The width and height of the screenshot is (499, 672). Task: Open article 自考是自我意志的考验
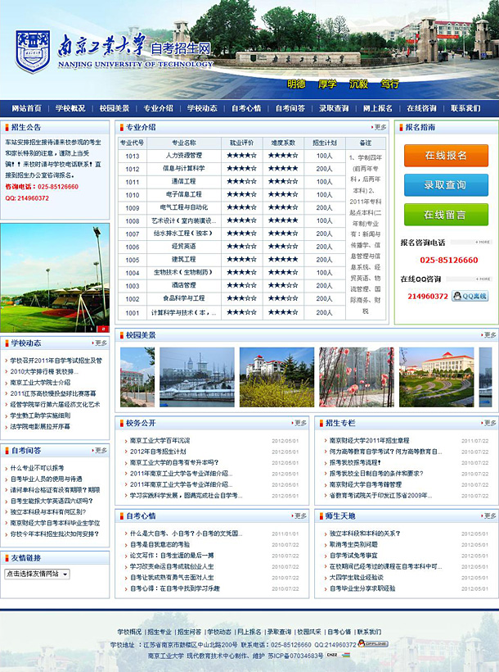coord(160,544)
